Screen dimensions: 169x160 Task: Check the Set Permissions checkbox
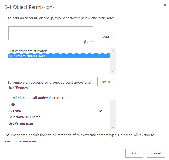pyautogui.click(x=101, y=123)
